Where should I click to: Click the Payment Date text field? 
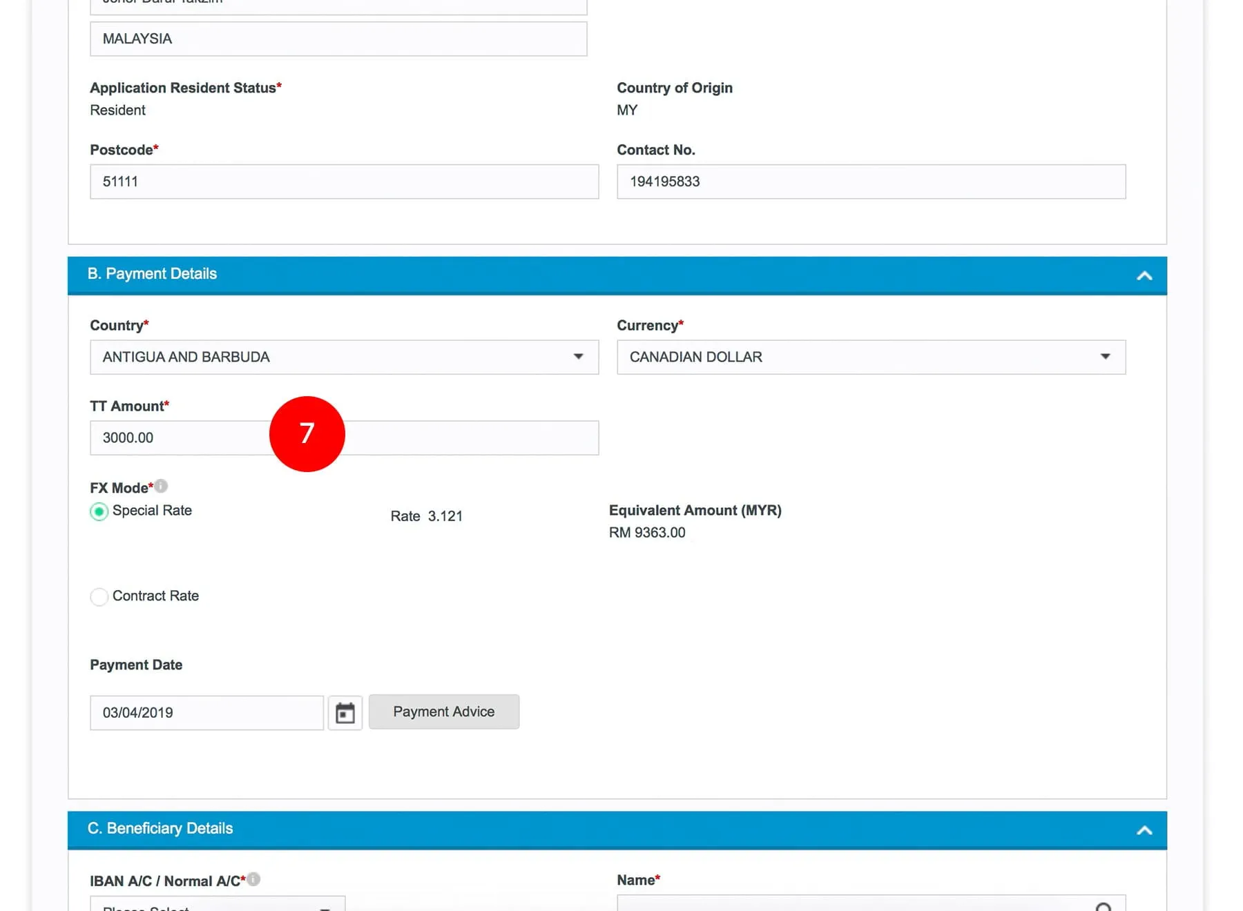[x=206, y=713]
